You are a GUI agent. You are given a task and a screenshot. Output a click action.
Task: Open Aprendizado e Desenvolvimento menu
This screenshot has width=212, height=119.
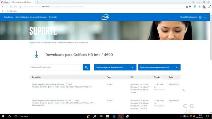(x=31, y=17)
